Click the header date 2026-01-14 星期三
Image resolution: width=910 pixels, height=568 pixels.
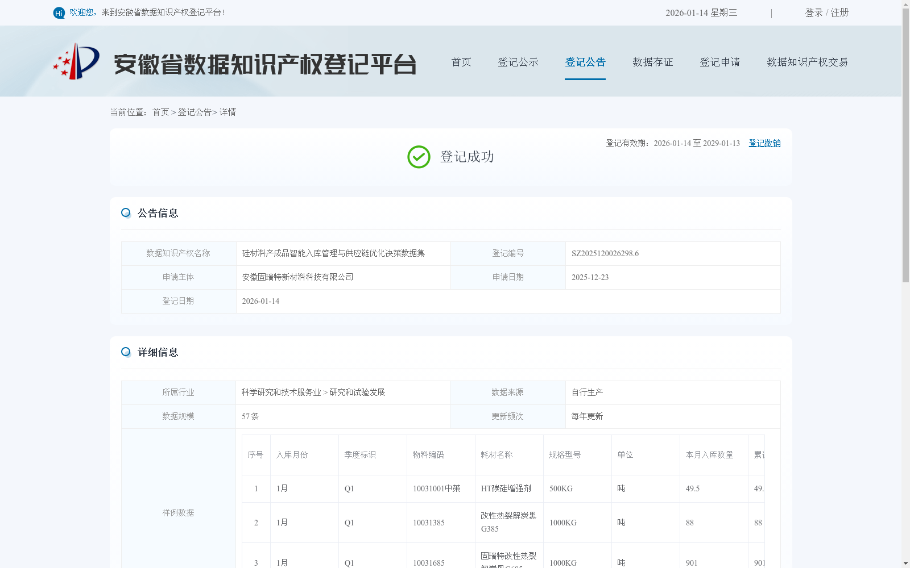(x=701, y=12)
